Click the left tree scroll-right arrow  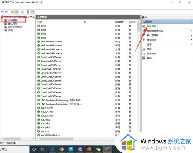33,139
